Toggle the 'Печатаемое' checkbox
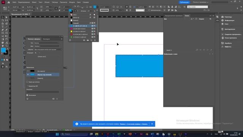The height and width of the screenshot is (137, 243). pyautogui.click(x=27, y=95)
